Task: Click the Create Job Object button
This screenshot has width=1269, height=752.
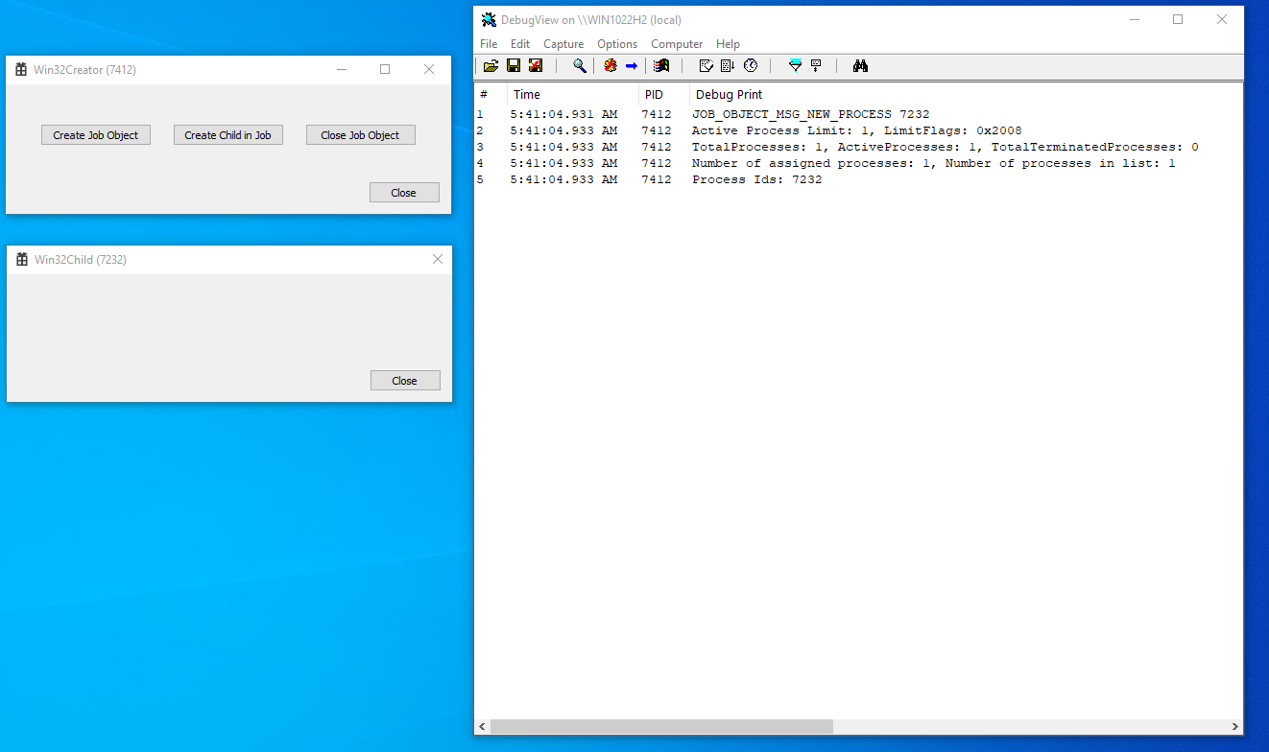Action: [96, 135]
